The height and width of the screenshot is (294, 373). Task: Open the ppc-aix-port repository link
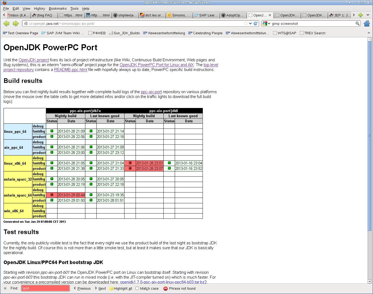(x=151, y=92)
